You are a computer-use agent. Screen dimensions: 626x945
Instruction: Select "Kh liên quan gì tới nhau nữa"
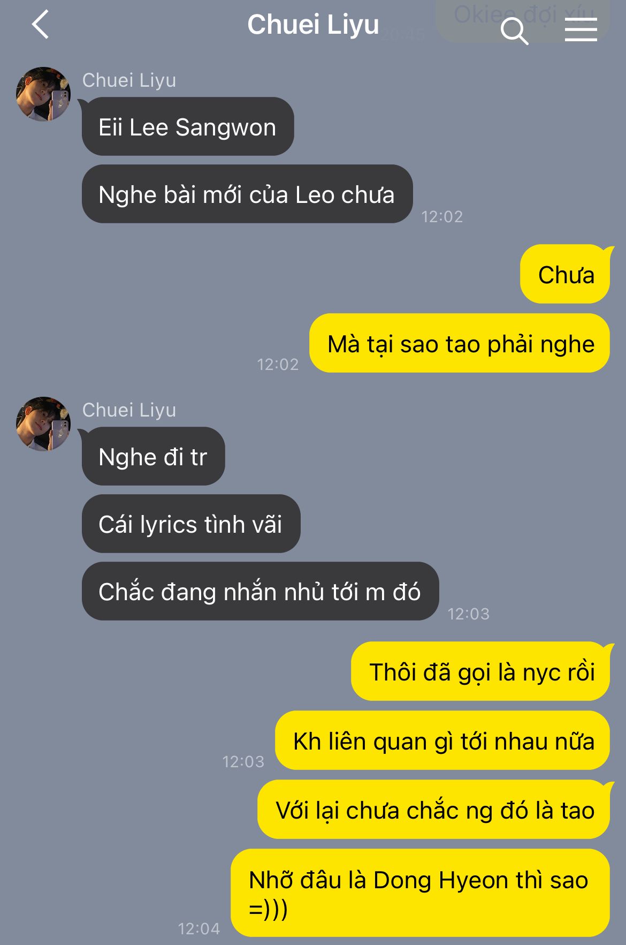pos(442,740)
